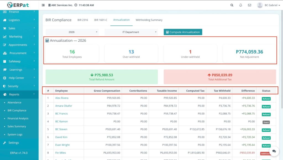Viewport: 283px width, 160px height.
Task: Click the Difference column header
Action: [x=248, y=90]
